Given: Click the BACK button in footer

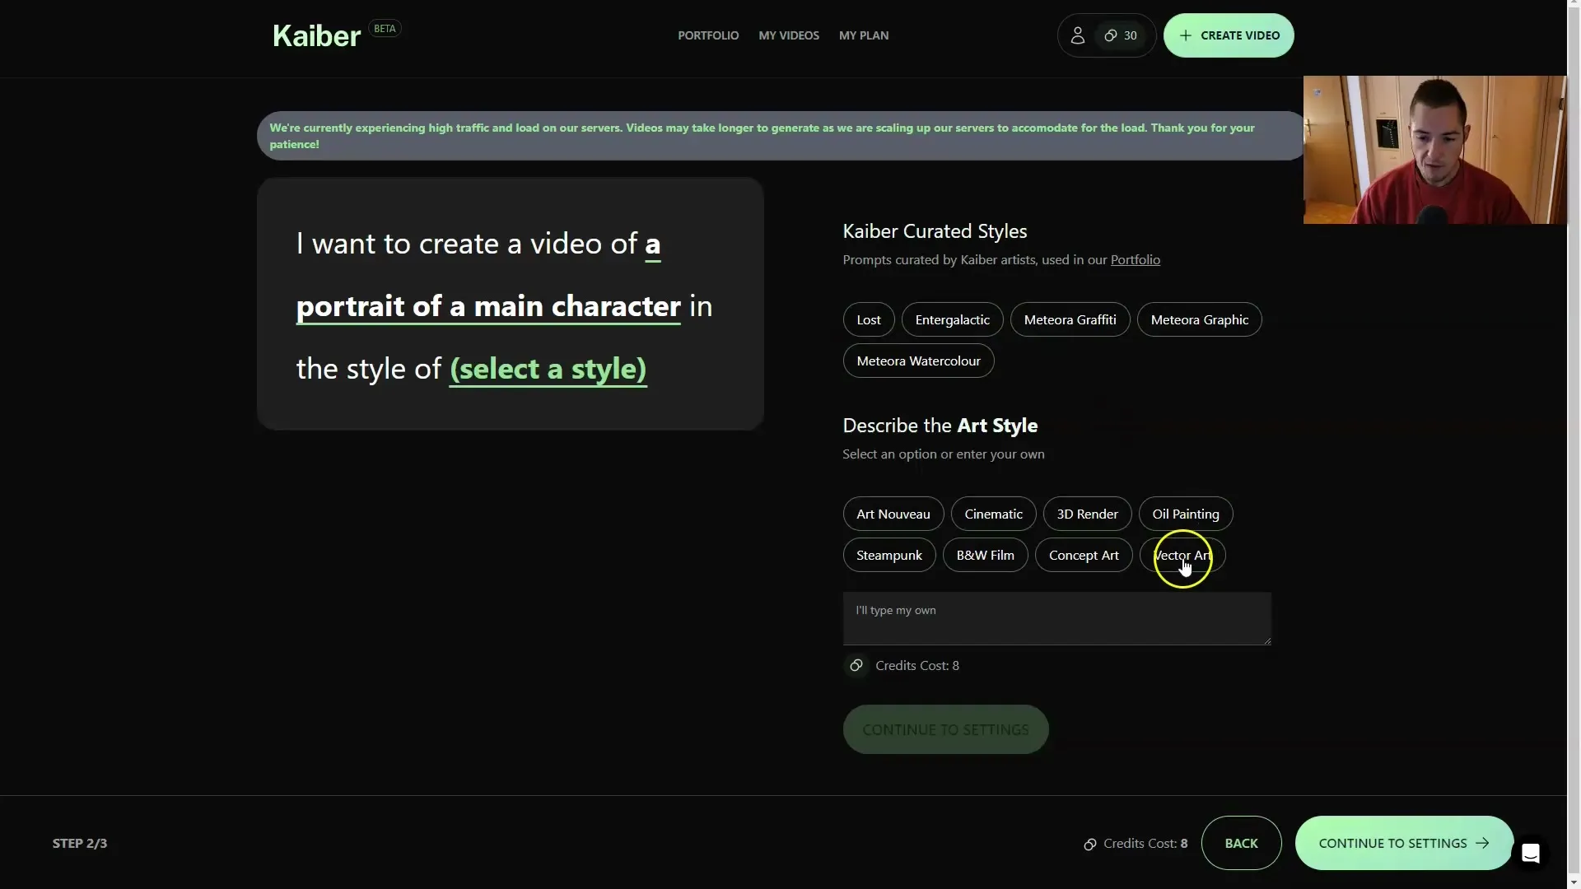Looking at the screenshot, I should click(x=1241, y=842).
